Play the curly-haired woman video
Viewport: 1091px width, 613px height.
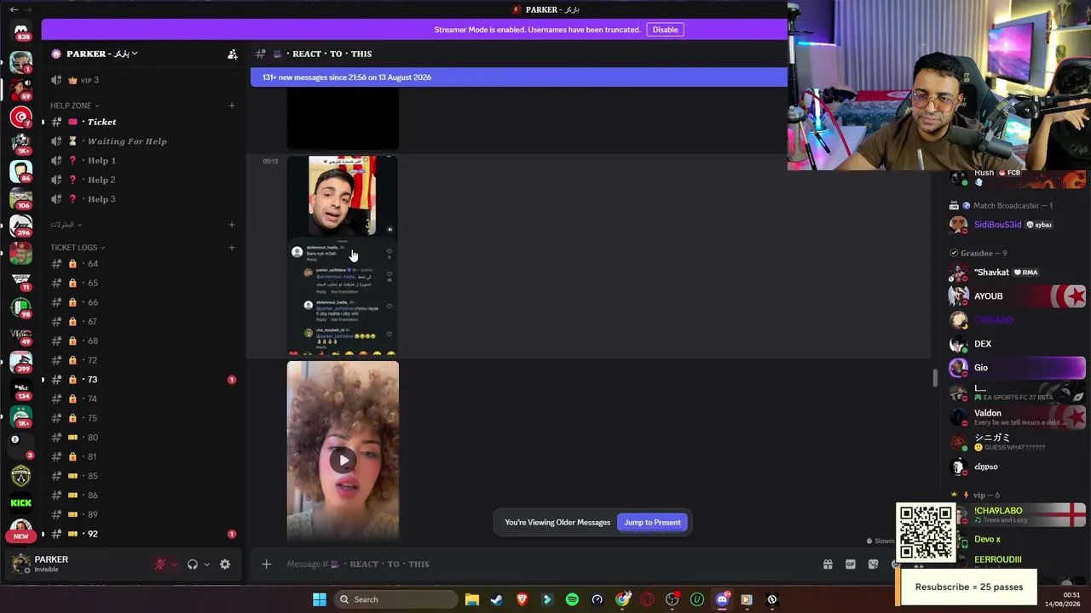coord(343,461)
